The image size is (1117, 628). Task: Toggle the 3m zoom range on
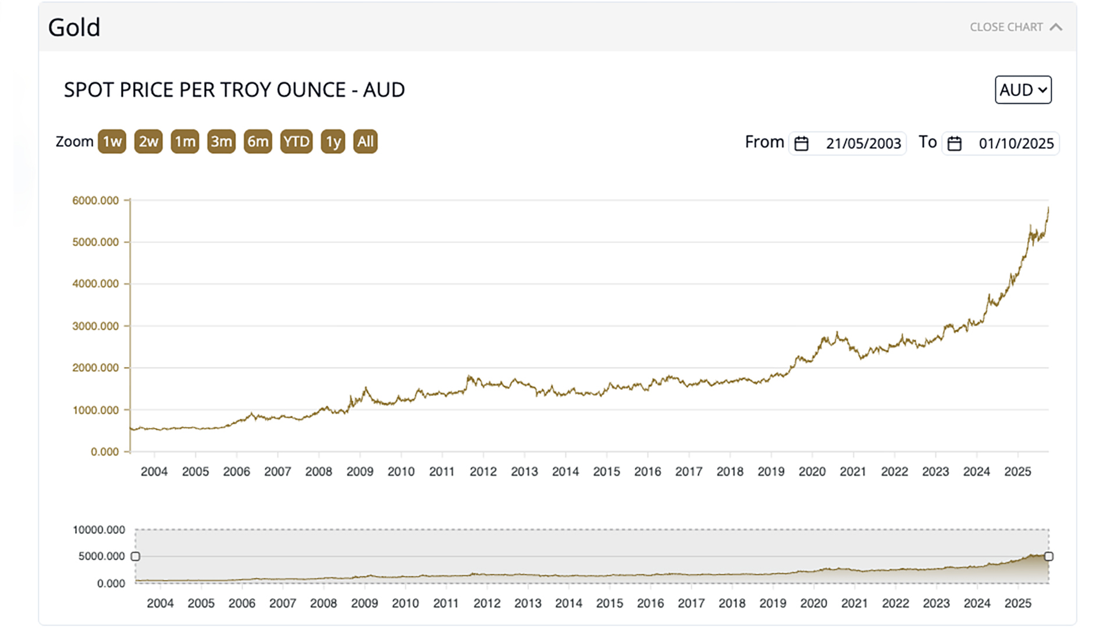click(x=221, y=141)
